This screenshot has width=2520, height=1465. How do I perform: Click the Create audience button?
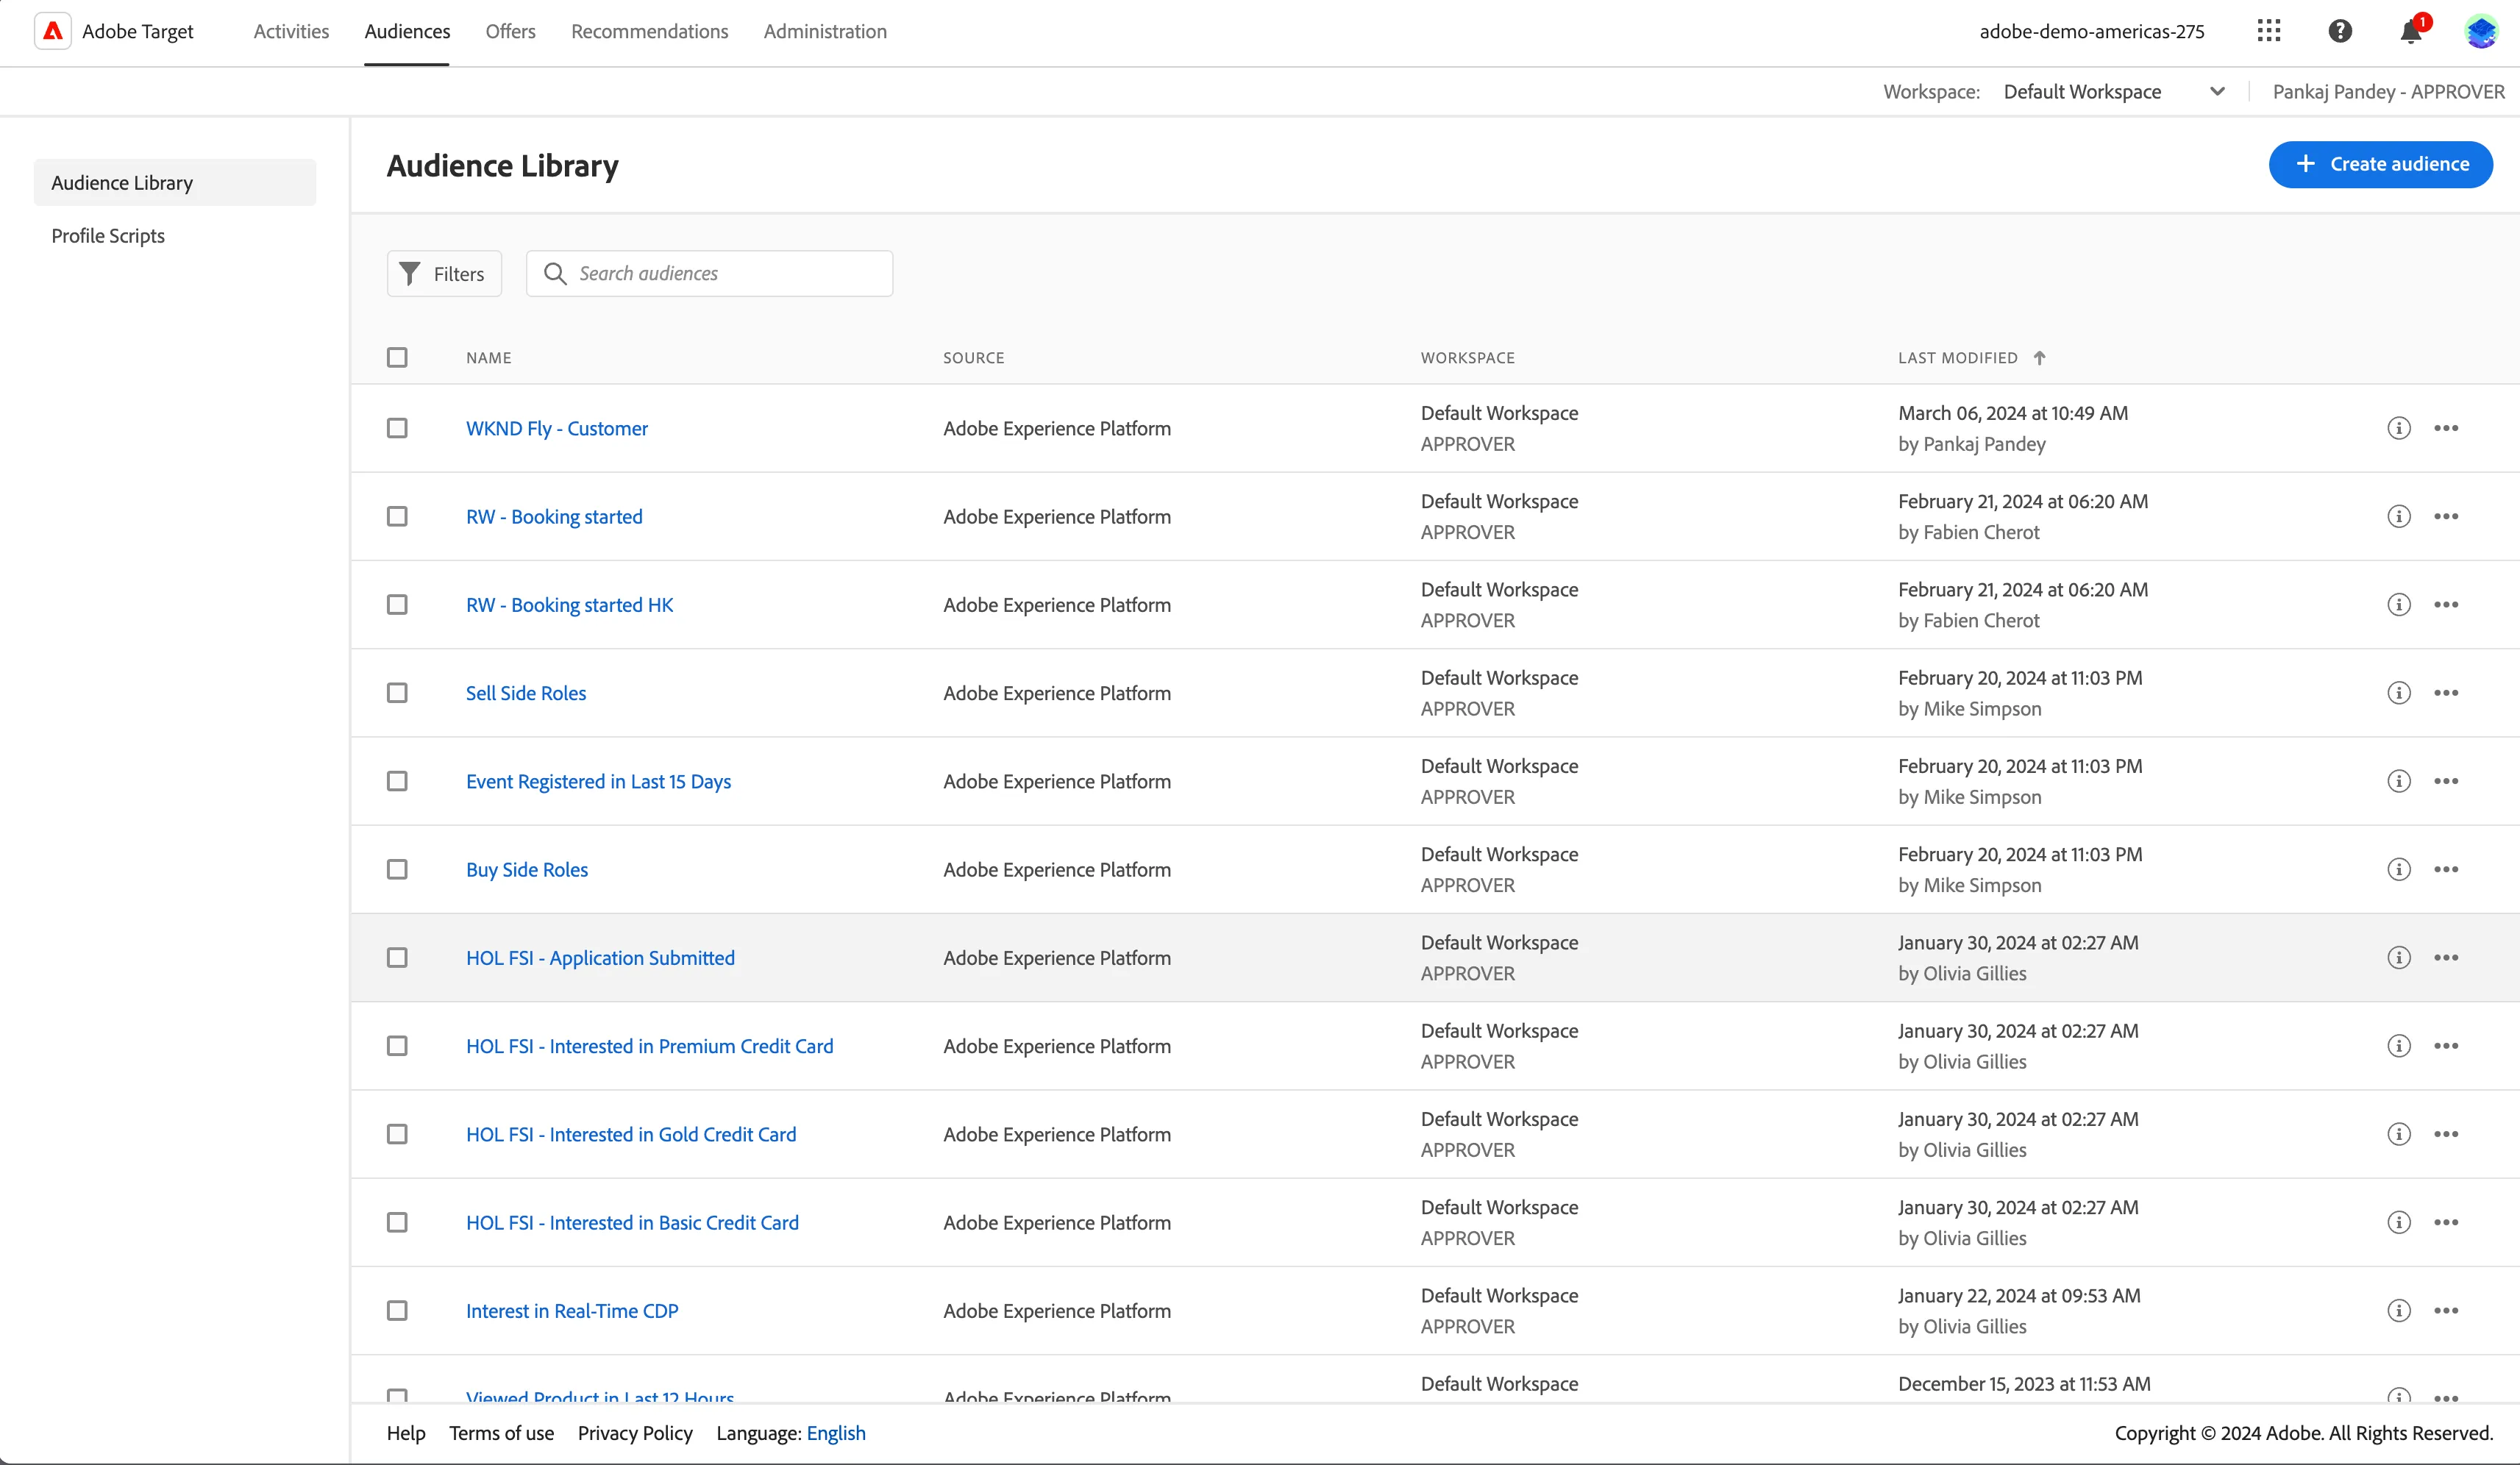(2380, 164)
